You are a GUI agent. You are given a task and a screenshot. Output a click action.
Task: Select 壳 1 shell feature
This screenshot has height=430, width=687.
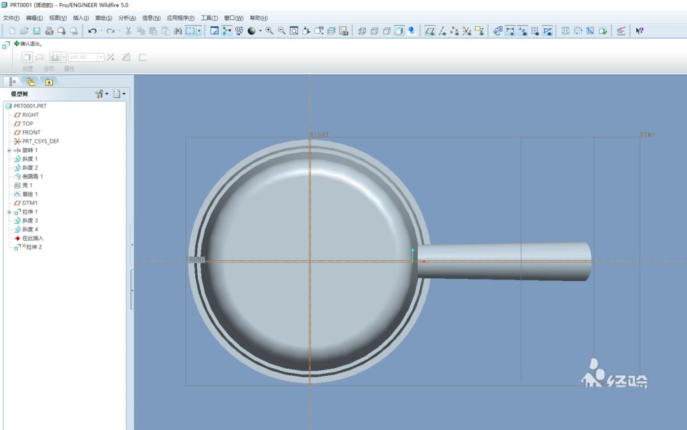coord(23,185)
